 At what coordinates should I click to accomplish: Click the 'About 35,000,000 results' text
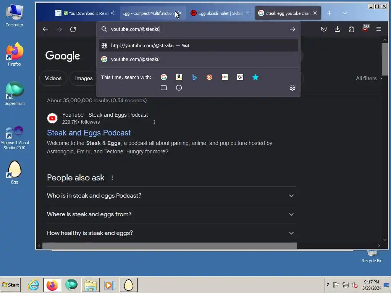point(97,100)
